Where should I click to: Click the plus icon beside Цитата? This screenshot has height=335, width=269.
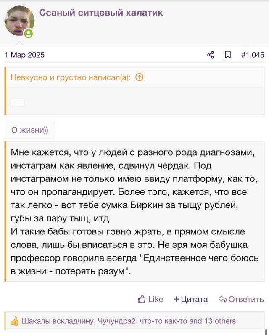point(176,299)
